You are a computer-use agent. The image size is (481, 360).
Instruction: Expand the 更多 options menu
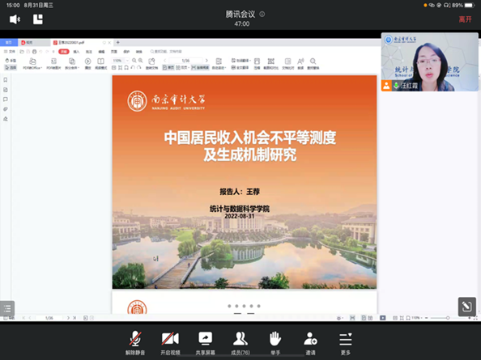coord(346,342)
